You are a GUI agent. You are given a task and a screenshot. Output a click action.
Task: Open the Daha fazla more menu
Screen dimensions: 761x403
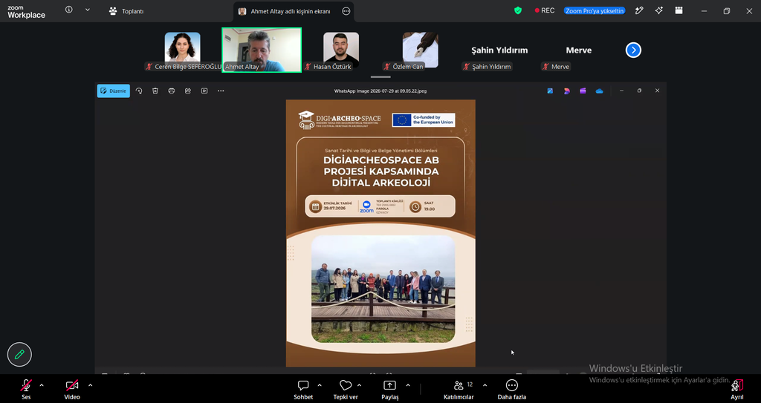click(x=511, y=390)
